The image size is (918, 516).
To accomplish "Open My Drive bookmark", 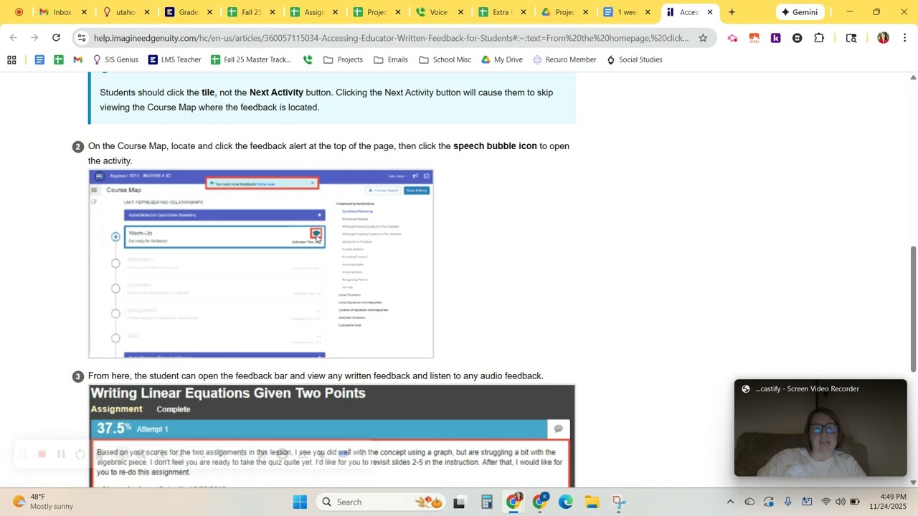I will (x=501, y=59).
